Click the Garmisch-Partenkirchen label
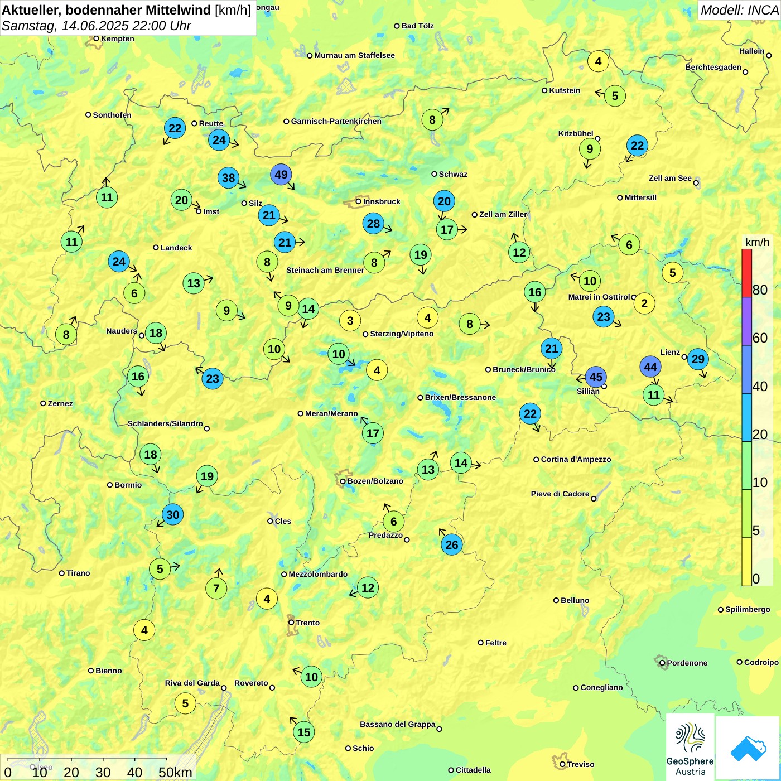Screen dimensions: 781x781 336,121
